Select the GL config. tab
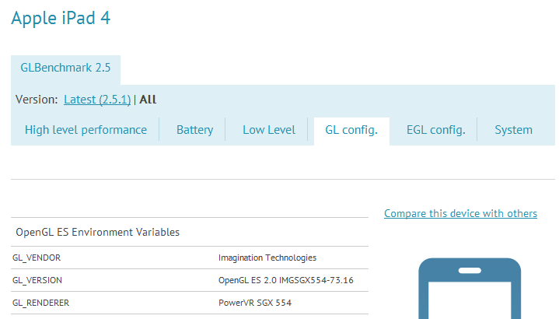 [x=351, y=130]
